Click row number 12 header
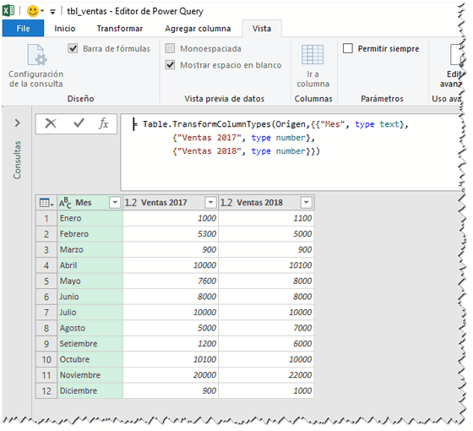 [x=46, y=390]
